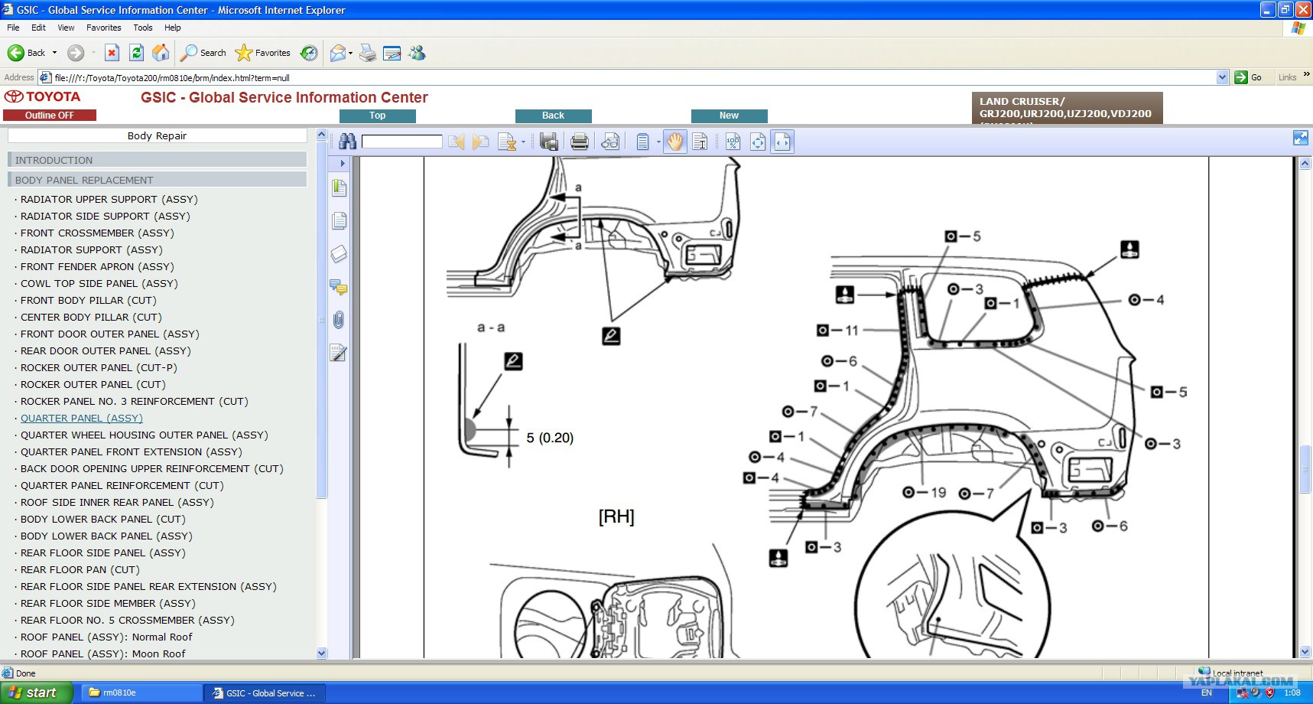
Task: Click the maximize viewer icon at top right
Action: (x=1300, y=138)
